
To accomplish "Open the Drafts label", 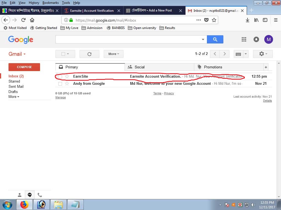I will point(13,92).
